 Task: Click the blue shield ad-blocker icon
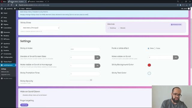[x=180, y=5]
